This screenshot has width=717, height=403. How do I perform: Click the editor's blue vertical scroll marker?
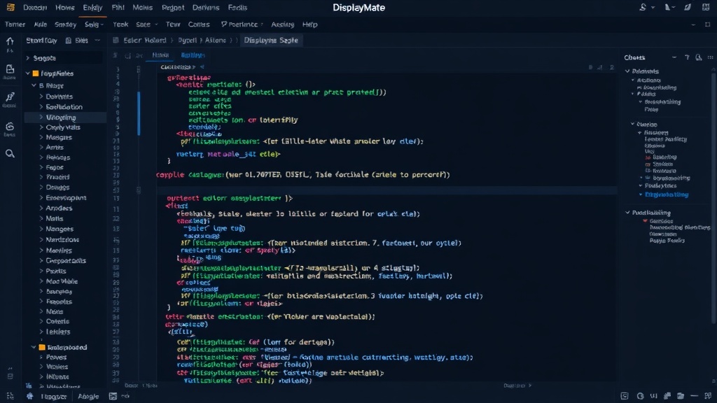coord(139,113)
